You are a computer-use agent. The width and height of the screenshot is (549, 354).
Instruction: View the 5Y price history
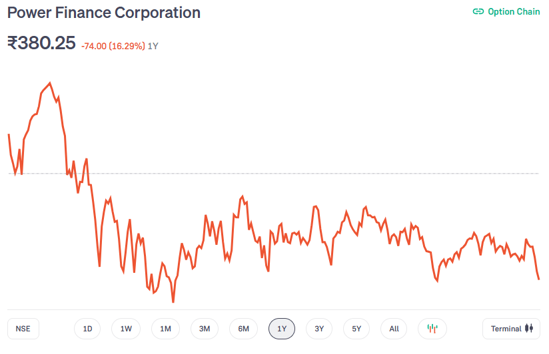coord(356,329)
